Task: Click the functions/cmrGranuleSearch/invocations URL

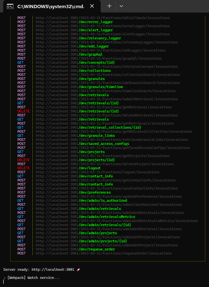Action: tap(108, 83)
